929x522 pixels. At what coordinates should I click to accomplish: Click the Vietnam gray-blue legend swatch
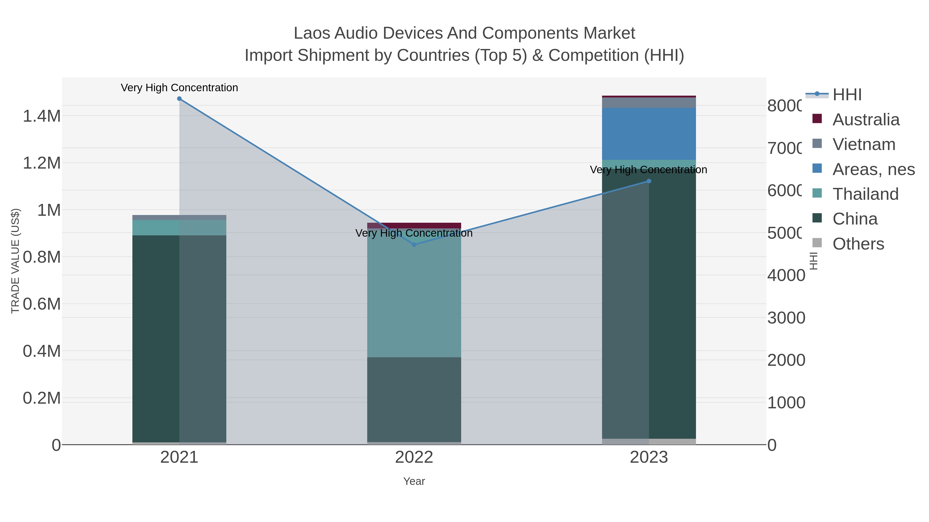click(817, 143)
